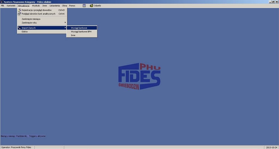Open the Wydruki menu

(x=36, y=6)
